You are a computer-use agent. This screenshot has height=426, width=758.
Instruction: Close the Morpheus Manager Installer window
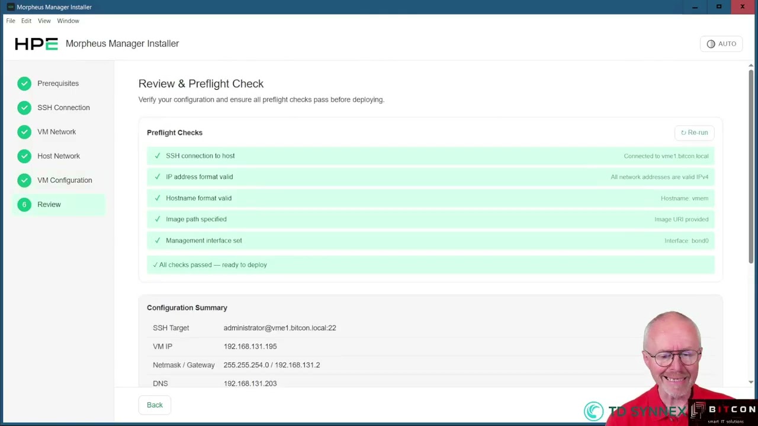pos(743,7)
